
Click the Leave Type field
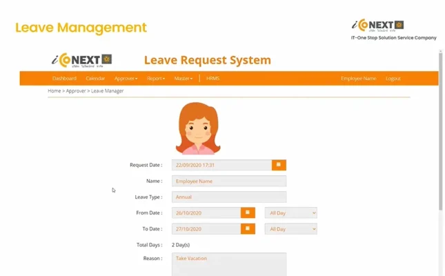(228, 197)
